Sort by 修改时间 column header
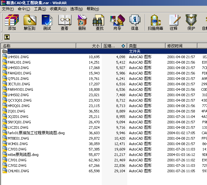207x185 pixels. coord(181,46)
